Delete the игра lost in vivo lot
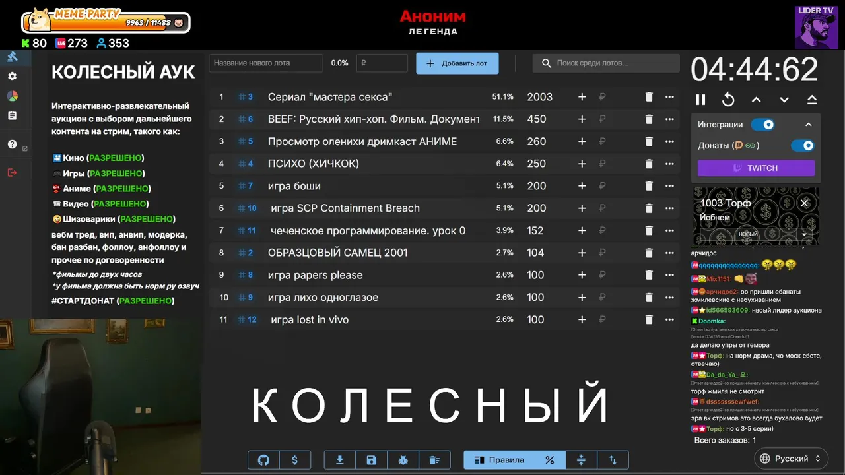 point(649,320)
